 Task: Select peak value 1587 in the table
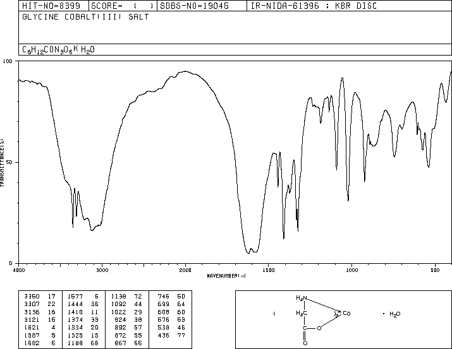[32, 335]
